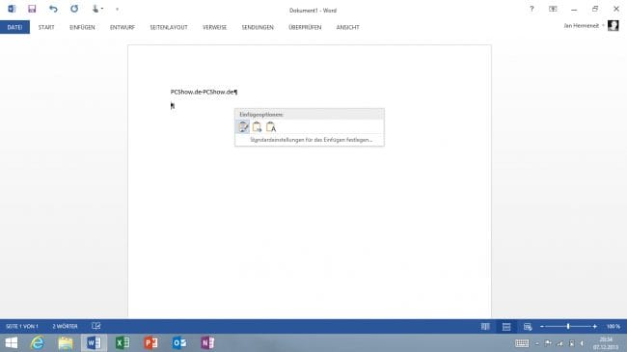Open Excel from the taskbar
The image size is (627, 352).
[123, 343]
